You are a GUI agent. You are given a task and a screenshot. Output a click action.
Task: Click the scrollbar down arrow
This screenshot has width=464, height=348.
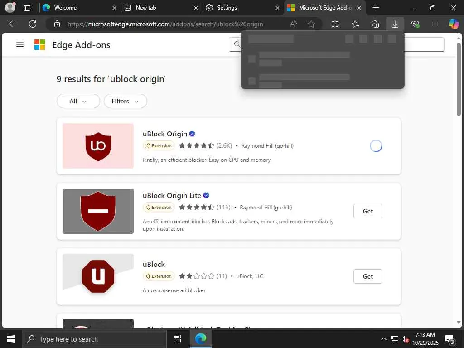tap(459, 322)
